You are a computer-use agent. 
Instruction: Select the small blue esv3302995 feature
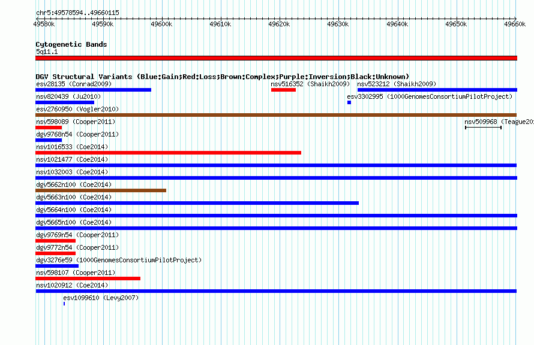349,102
